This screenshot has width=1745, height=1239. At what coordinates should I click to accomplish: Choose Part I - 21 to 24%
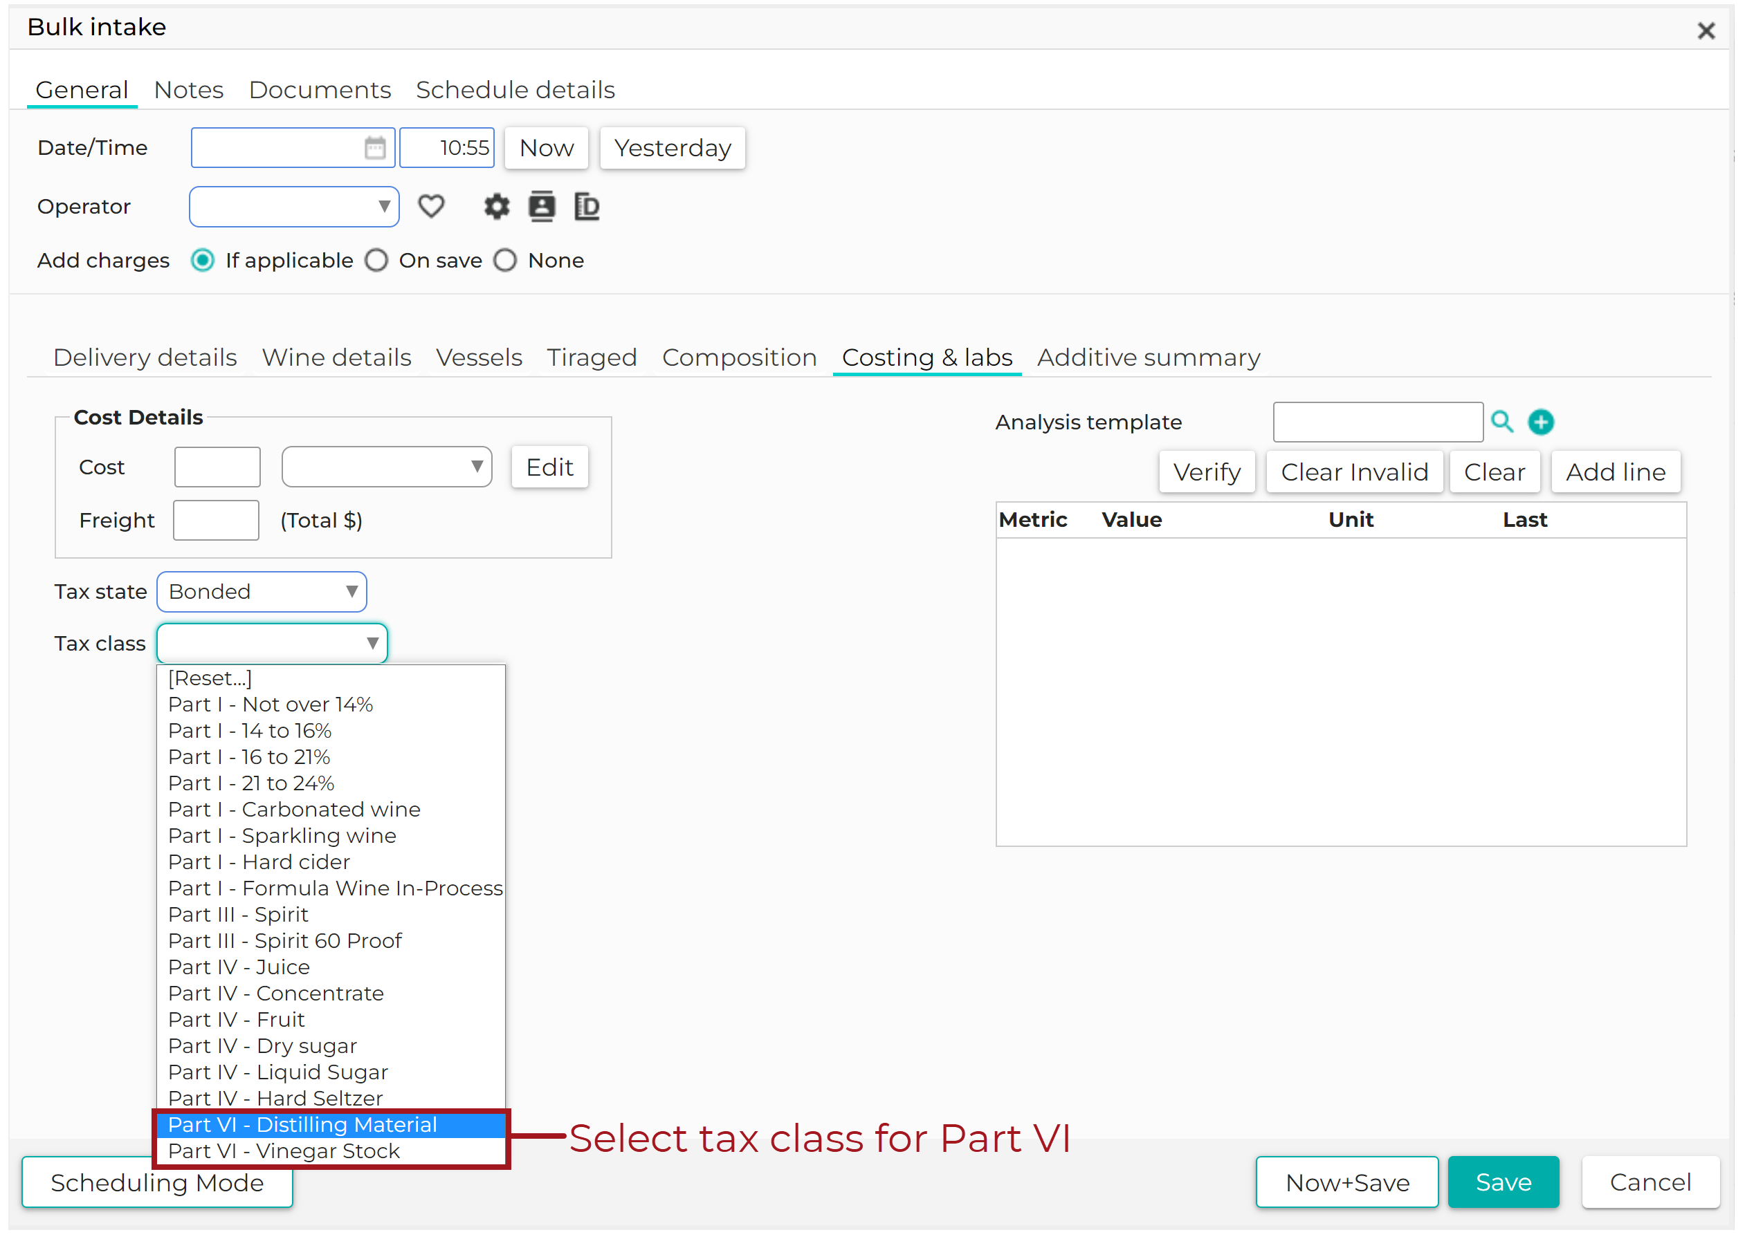(331, 783)
